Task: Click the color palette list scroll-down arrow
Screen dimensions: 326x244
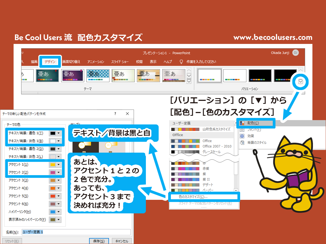Action: coord(236,190)
